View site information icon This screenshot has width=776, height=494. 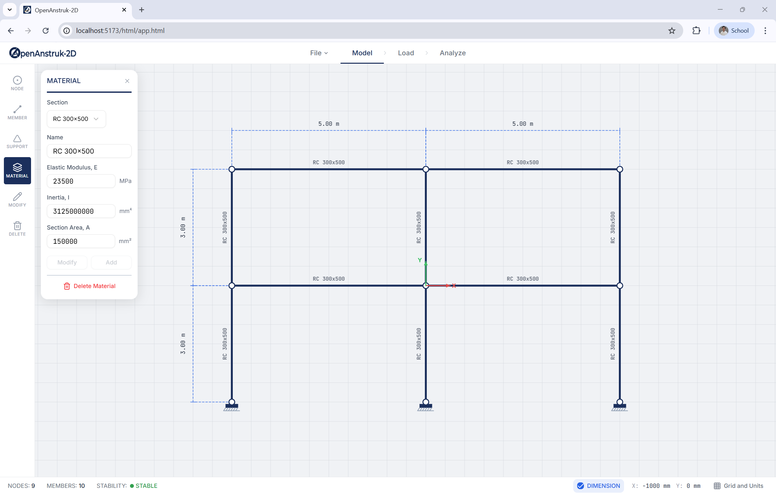pyautogui.click(x=67, y=31)
